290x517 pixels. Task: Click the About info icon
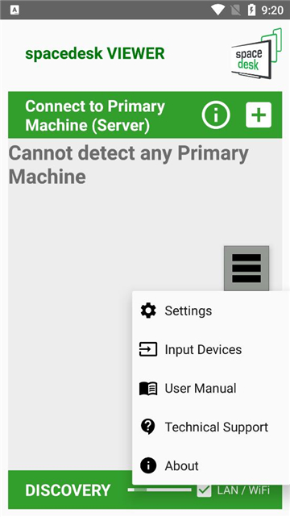pyautogui.click(x=148, y=466)
